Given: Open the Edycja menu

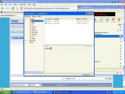Looking at the screenshot, I should [34, 16].
